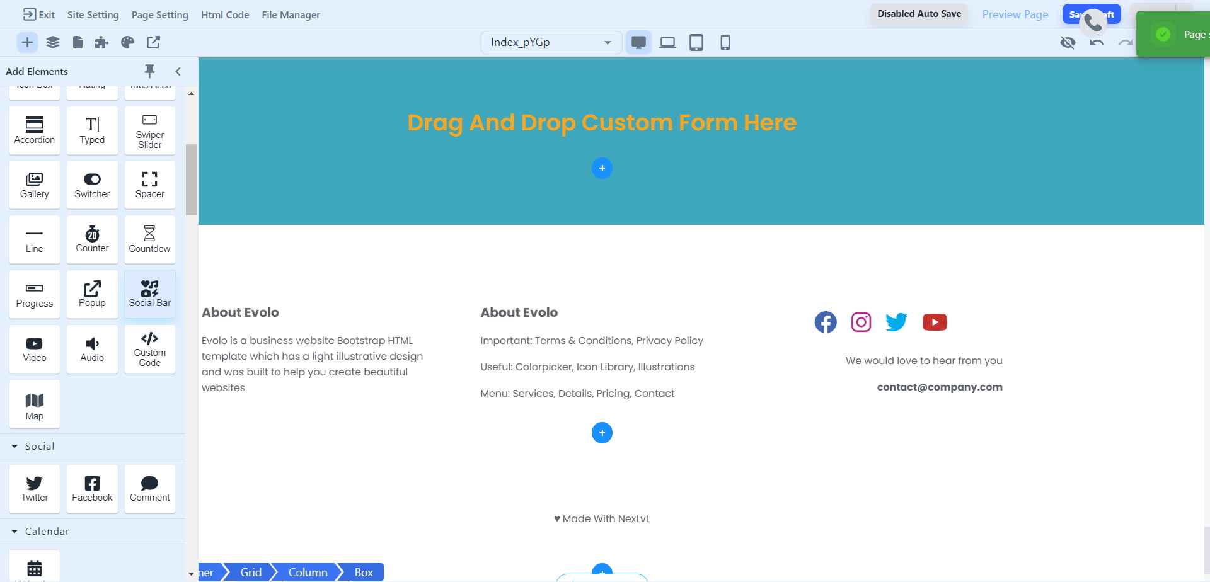The width and height of the screenshot is (1210, 582).
Task: Click the puzzle plugin icon in toolbar
Action: pos(101,42)
